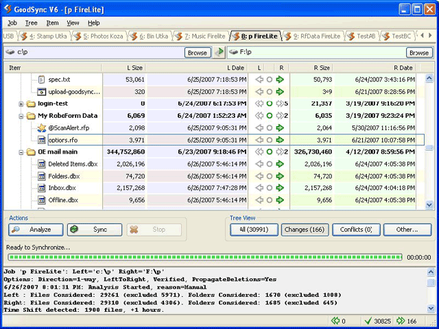This screenshot has height=329, width=439.
Task: Select the do-nothing circle for Deleted Items.dbx
Action: (x=270, y=164)
